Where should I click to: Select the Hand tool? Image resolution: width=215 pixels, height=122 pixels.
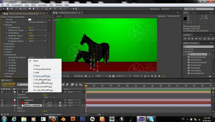[8, 9]
